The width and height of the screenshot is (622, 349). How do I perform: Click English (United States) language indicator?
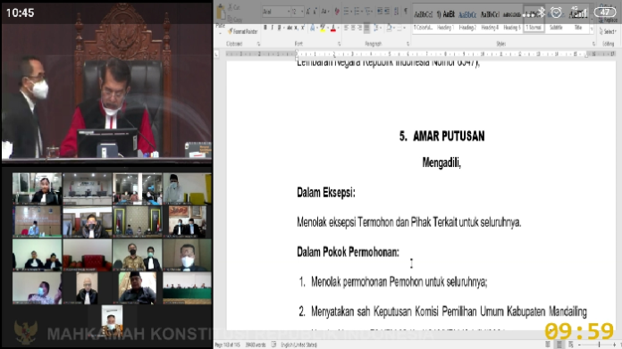299,345
